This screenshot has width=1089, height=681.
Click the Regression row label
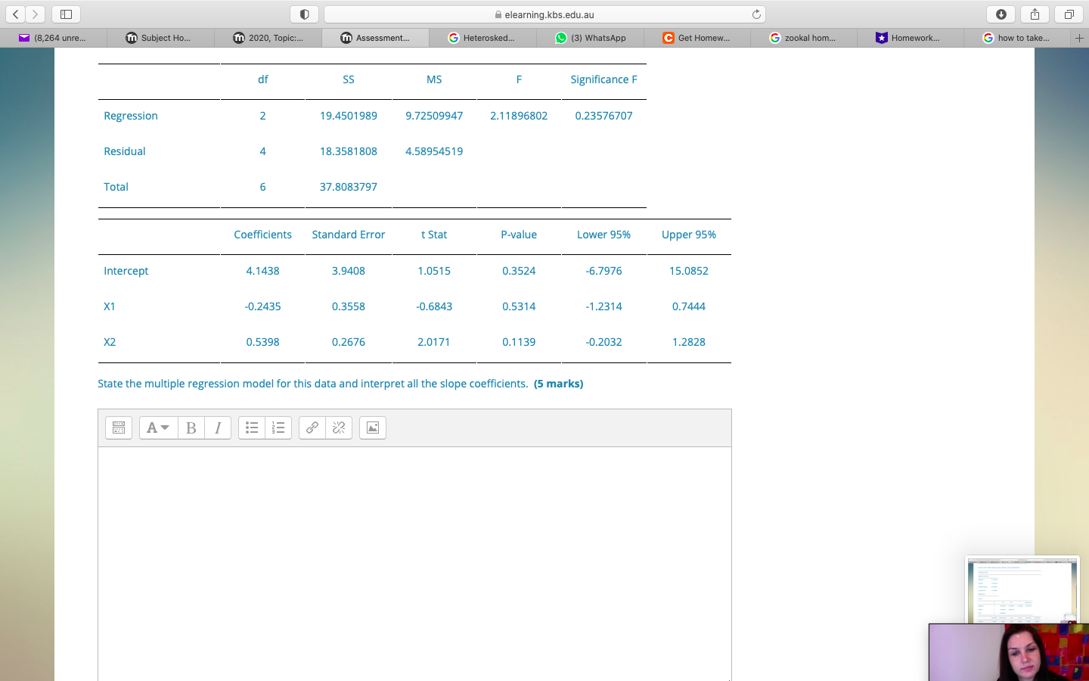tap(131, 116)
